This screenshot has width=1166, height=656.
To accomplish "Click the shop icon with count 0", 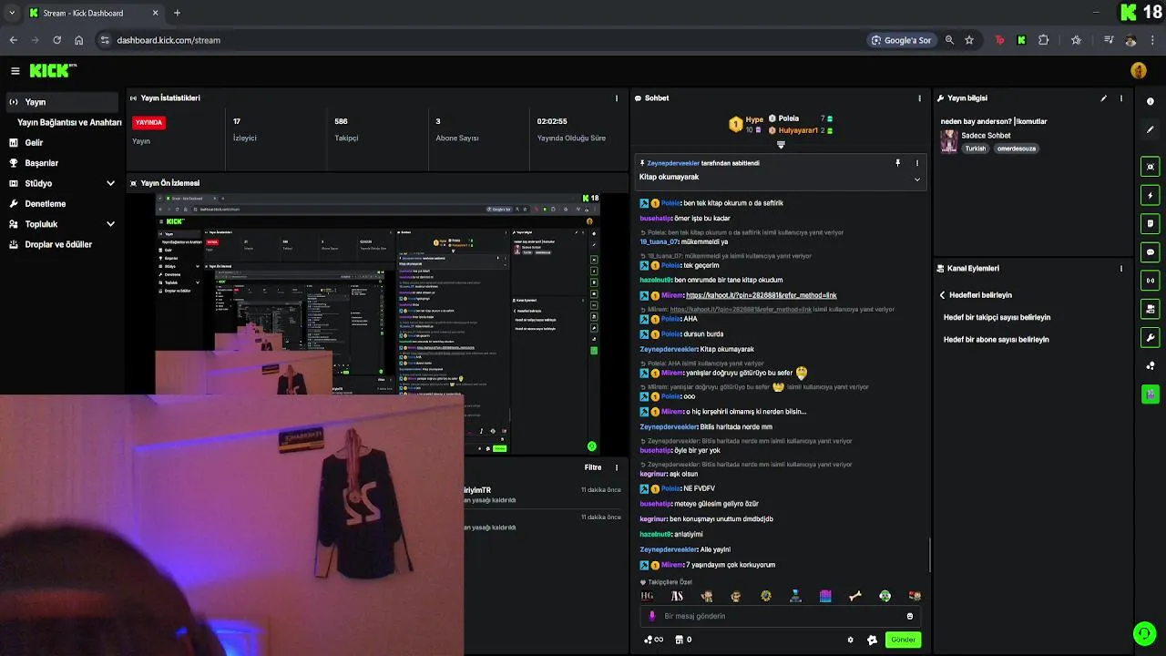I will (683, 640).
